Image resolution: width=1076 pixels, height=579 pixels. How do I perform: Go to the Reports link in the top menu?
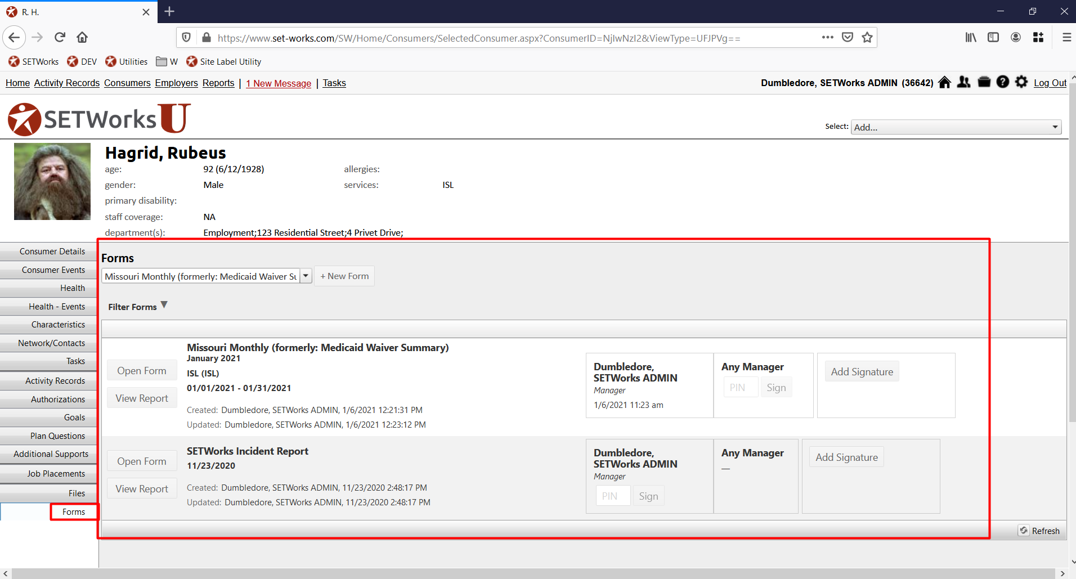218,83
